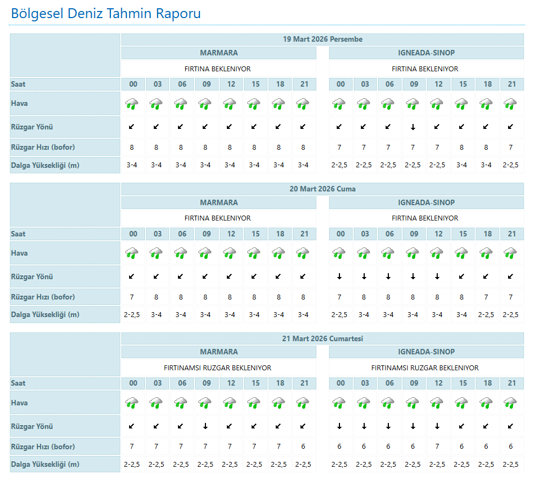
Task: Click the 21 Mart Igneada-Sinop 21:00 weather icon
Action: point(510,403)
